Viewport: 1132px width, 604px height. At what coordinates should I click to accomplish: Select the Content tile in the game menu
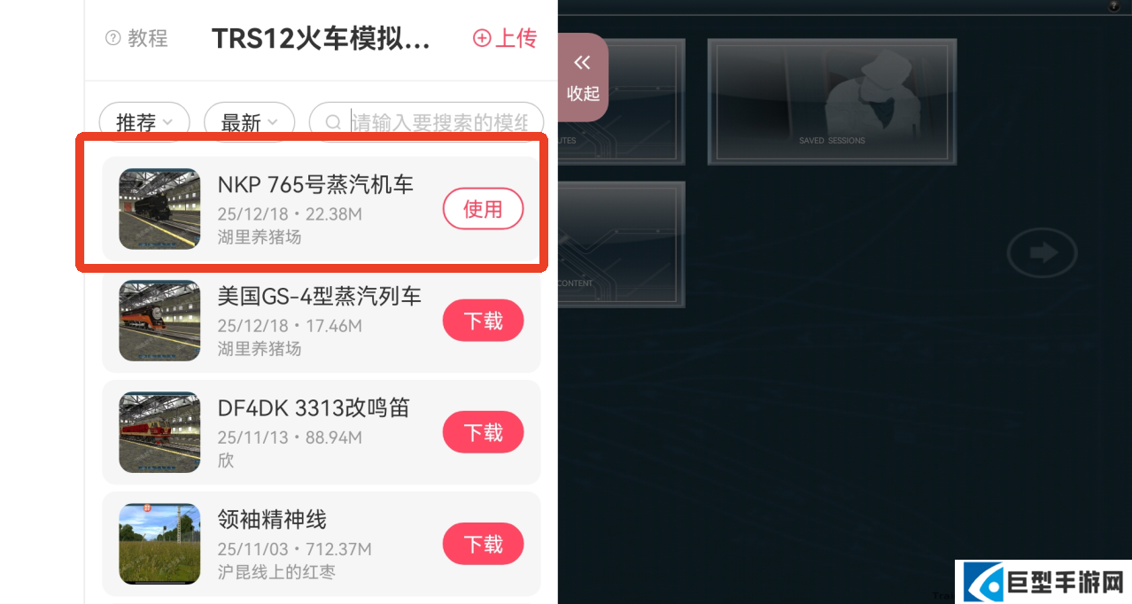click(x=621, y=244)
